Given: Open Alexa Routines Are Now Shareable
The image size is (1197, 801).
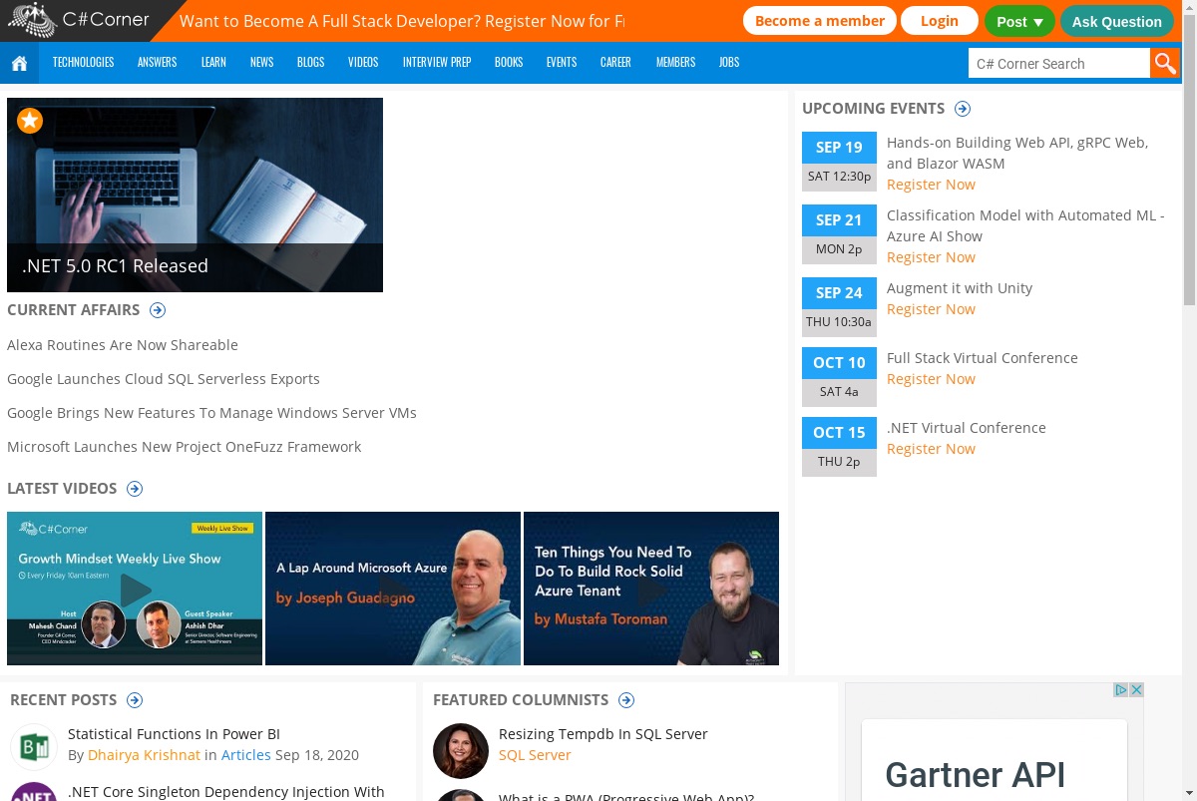Looking at the screenshot, I should pos(123,345).
